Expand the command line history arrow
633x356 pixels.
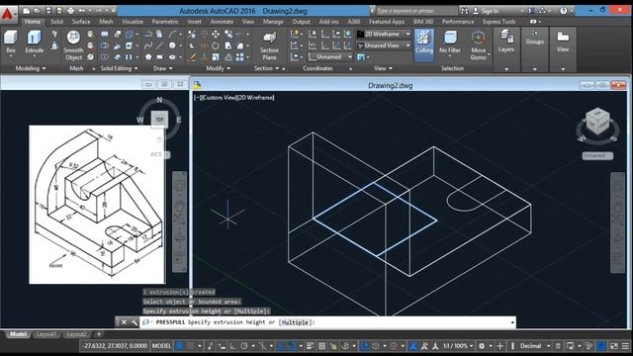(512, 322)
